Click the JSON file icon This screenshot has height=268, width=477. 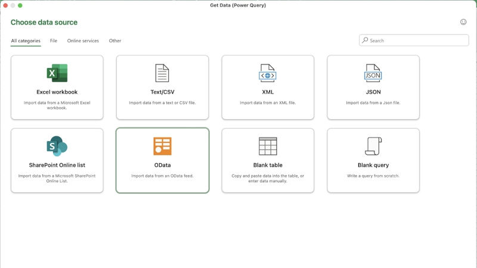(x=373, y=73)
